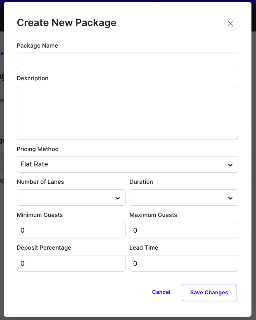Image resolution: width=256 pixels, height=320 pixels.
Task: Close the Create New Package dialog
Action: (x=231, y=24)
